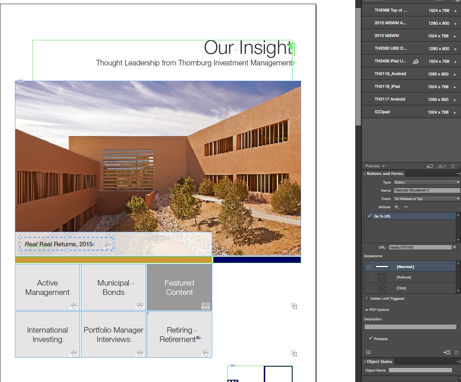
Task: Open Object States panel flyout menu
Action: 458,361
